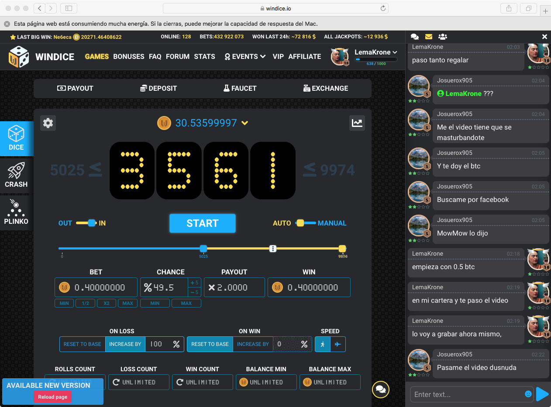The height and width of the screenshot is (407, 551).
Task: Open the DEPOSIT tab
Action: pos(158,88)
